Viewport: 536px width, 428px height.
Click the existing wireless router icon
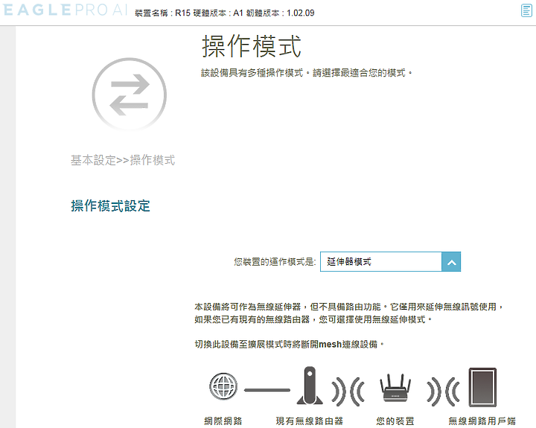pos(310,386)
